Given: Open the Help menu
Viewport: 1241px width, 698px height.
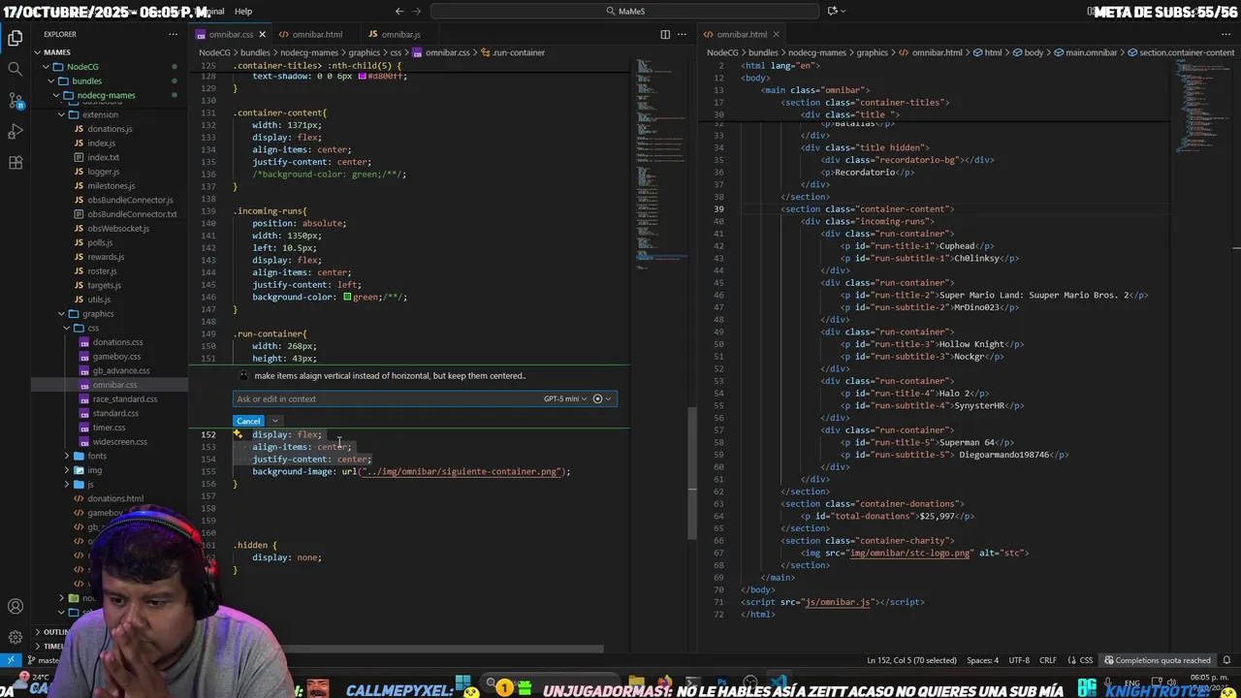Looking at the screenshot, I should click(x=243, y=11).
